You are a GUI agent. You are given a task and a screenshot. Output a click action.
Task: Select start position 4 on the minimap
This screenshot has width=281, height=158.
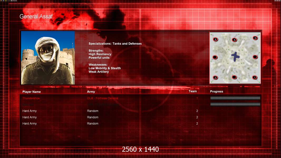tap(234, 40)
